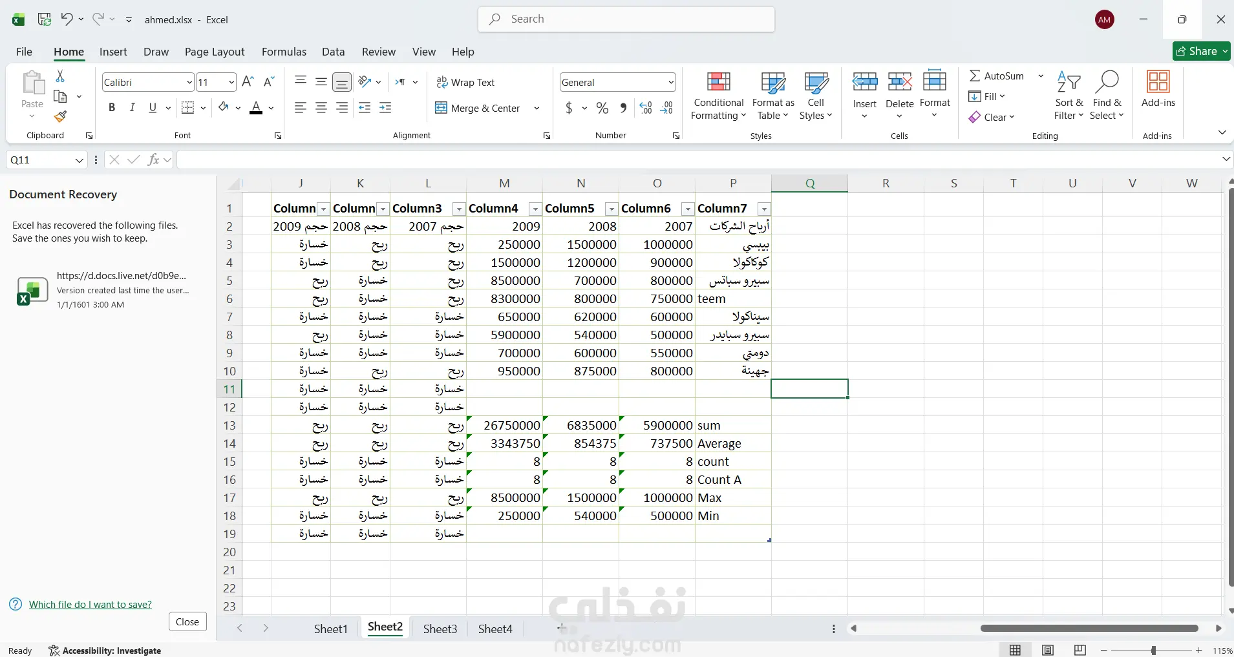This screenshot has height=657, width=1234.
Task: Click Decrease Font Size icon
Action: click(270, 82)
